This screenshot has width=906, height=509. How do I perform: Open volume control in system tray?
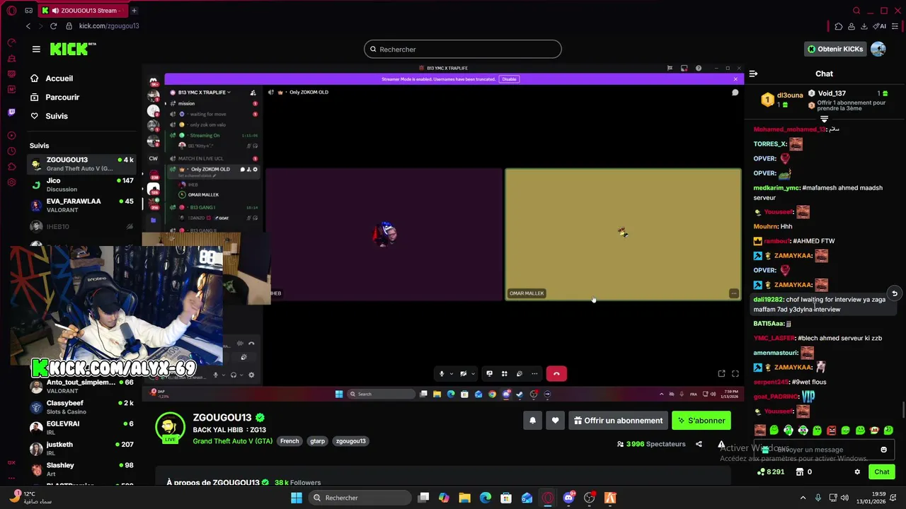tap(845, 498)
